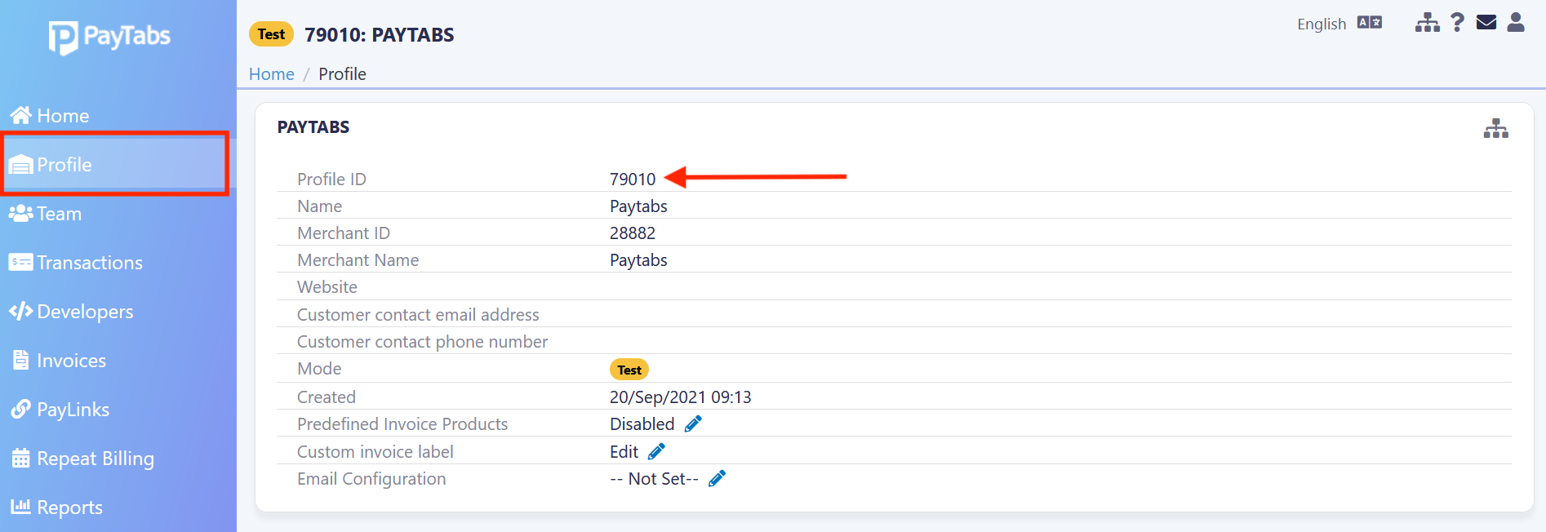Click the Created date 20/Sep/2021 09:13
This screenshot has height=532, width=1546.
(x=681, y=397)
